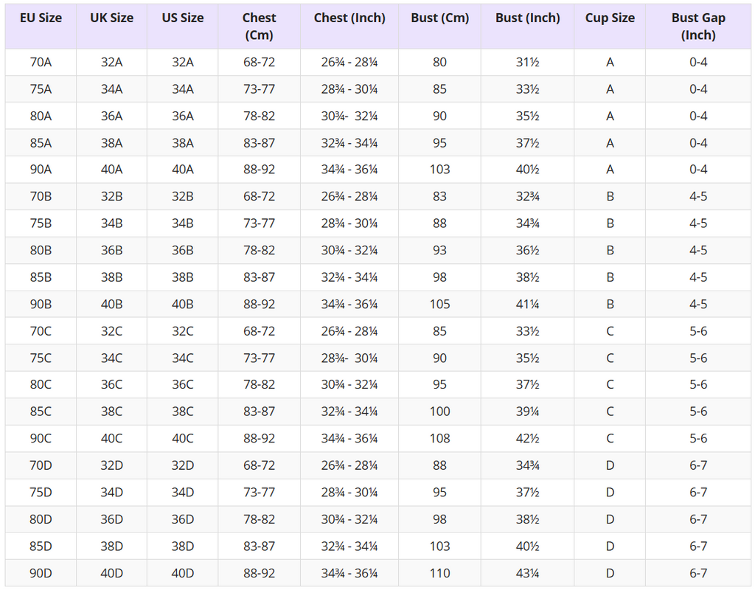This screenshot has width=755, height=590.
Task: Click the EU size cell "75A"
Action: coord(41,89)
